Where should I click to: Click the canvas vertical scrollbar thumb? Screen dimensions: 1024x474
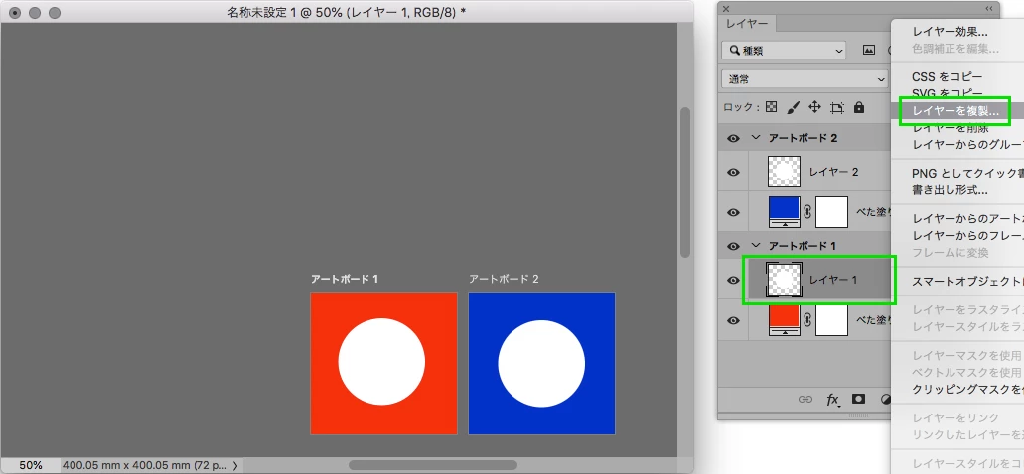click(x=685, y=181)
